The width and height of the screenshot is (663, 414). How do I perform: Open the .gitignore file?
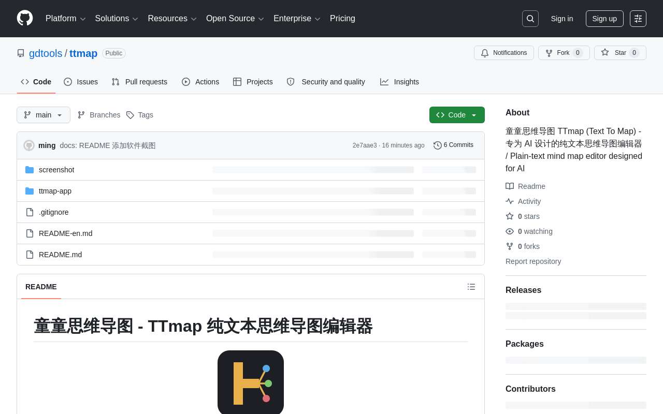(54, 212)
